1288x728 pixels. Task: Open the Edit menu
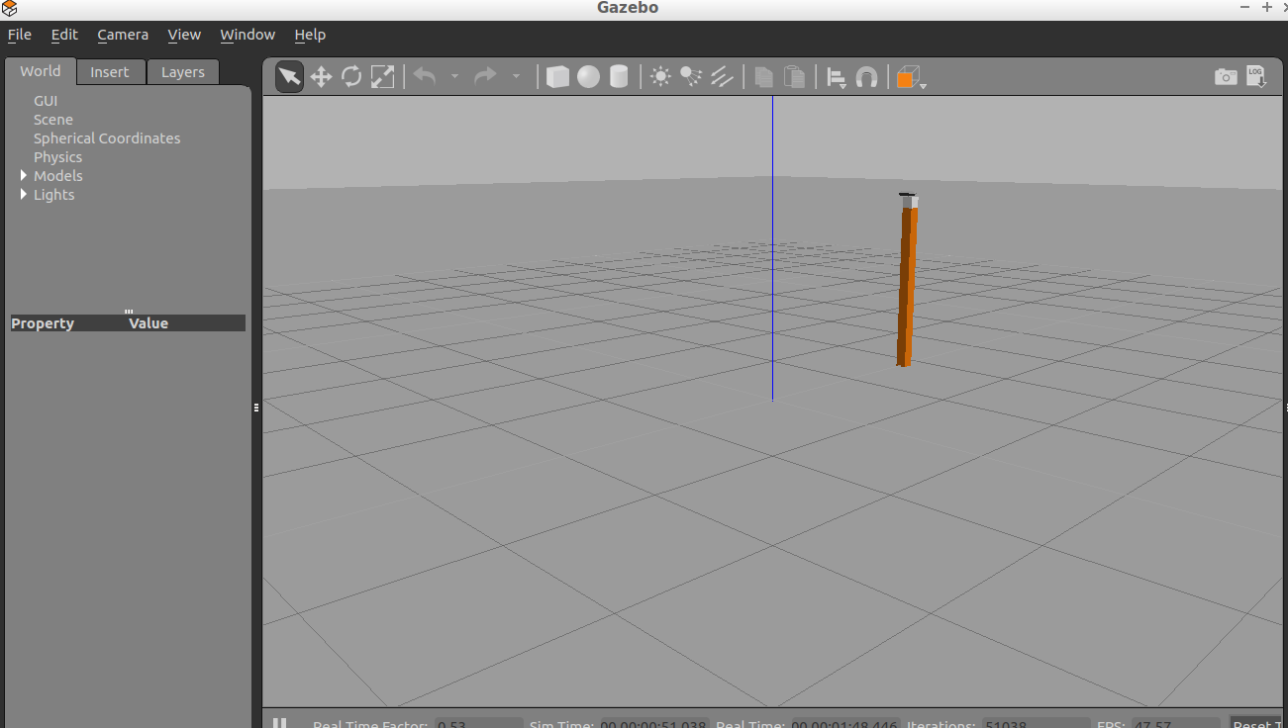coord(64,35)
